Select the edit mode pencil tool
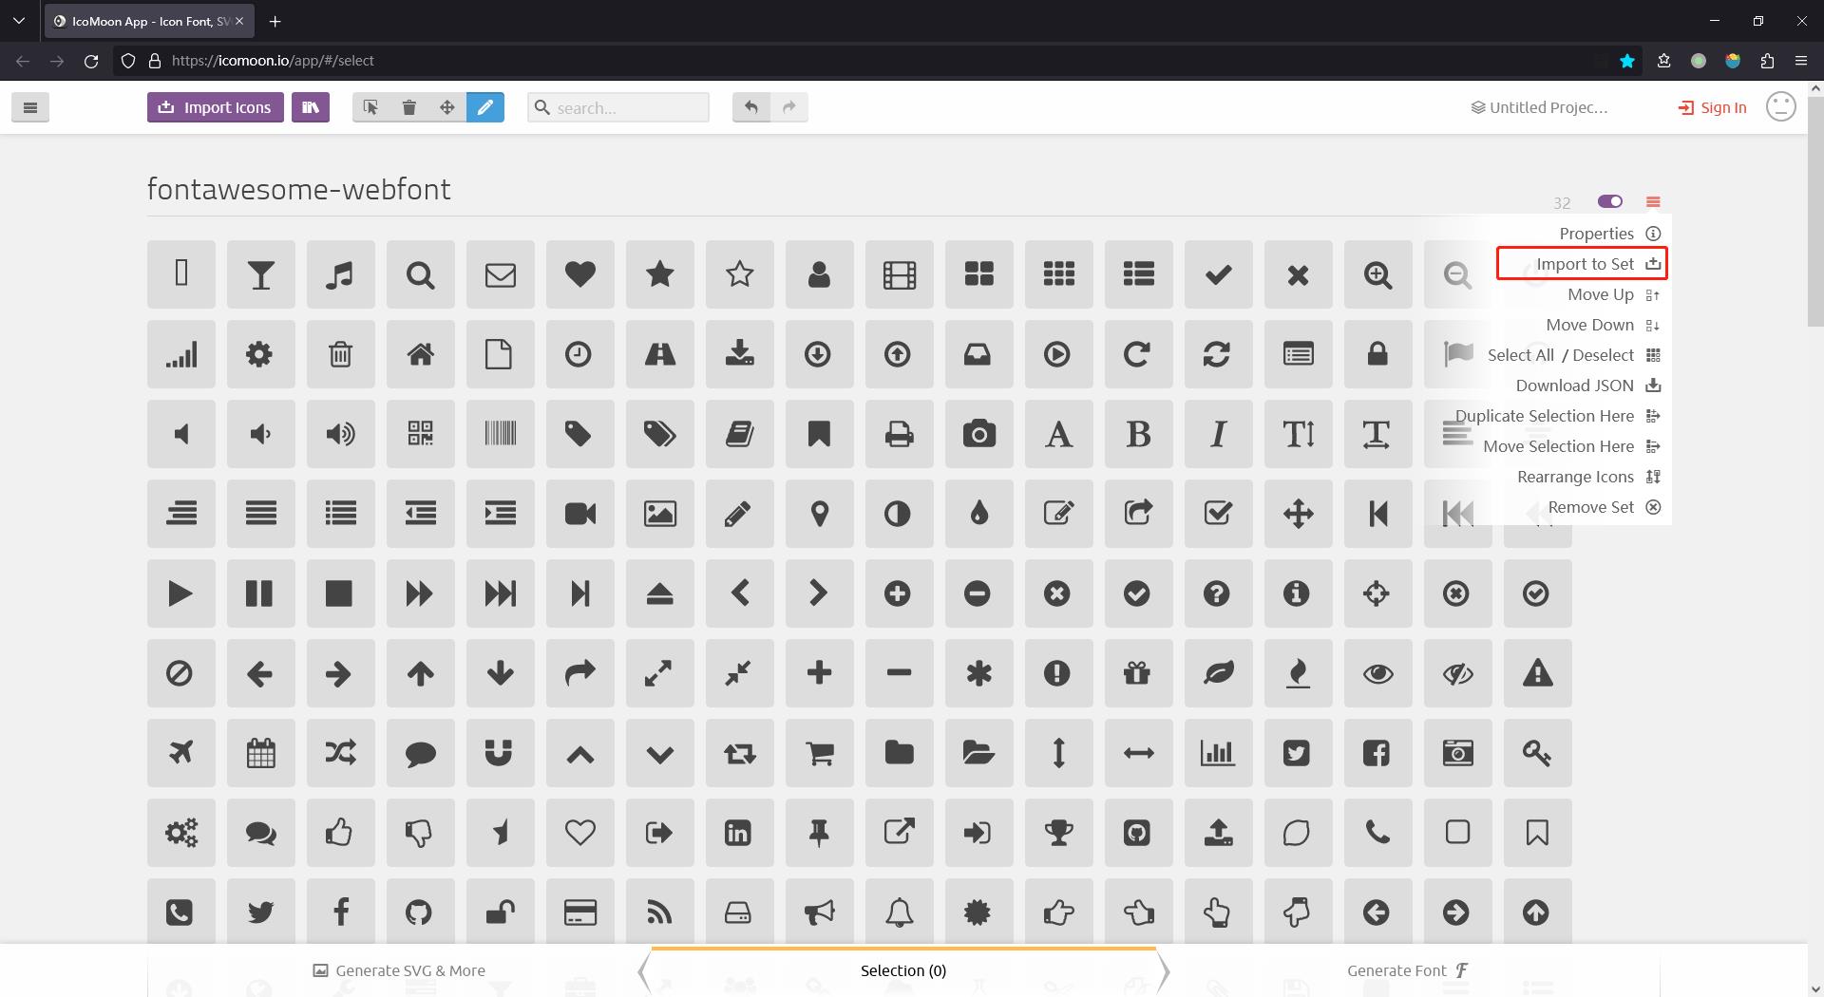The image size is (1824, 997). [x=485, y=107]
